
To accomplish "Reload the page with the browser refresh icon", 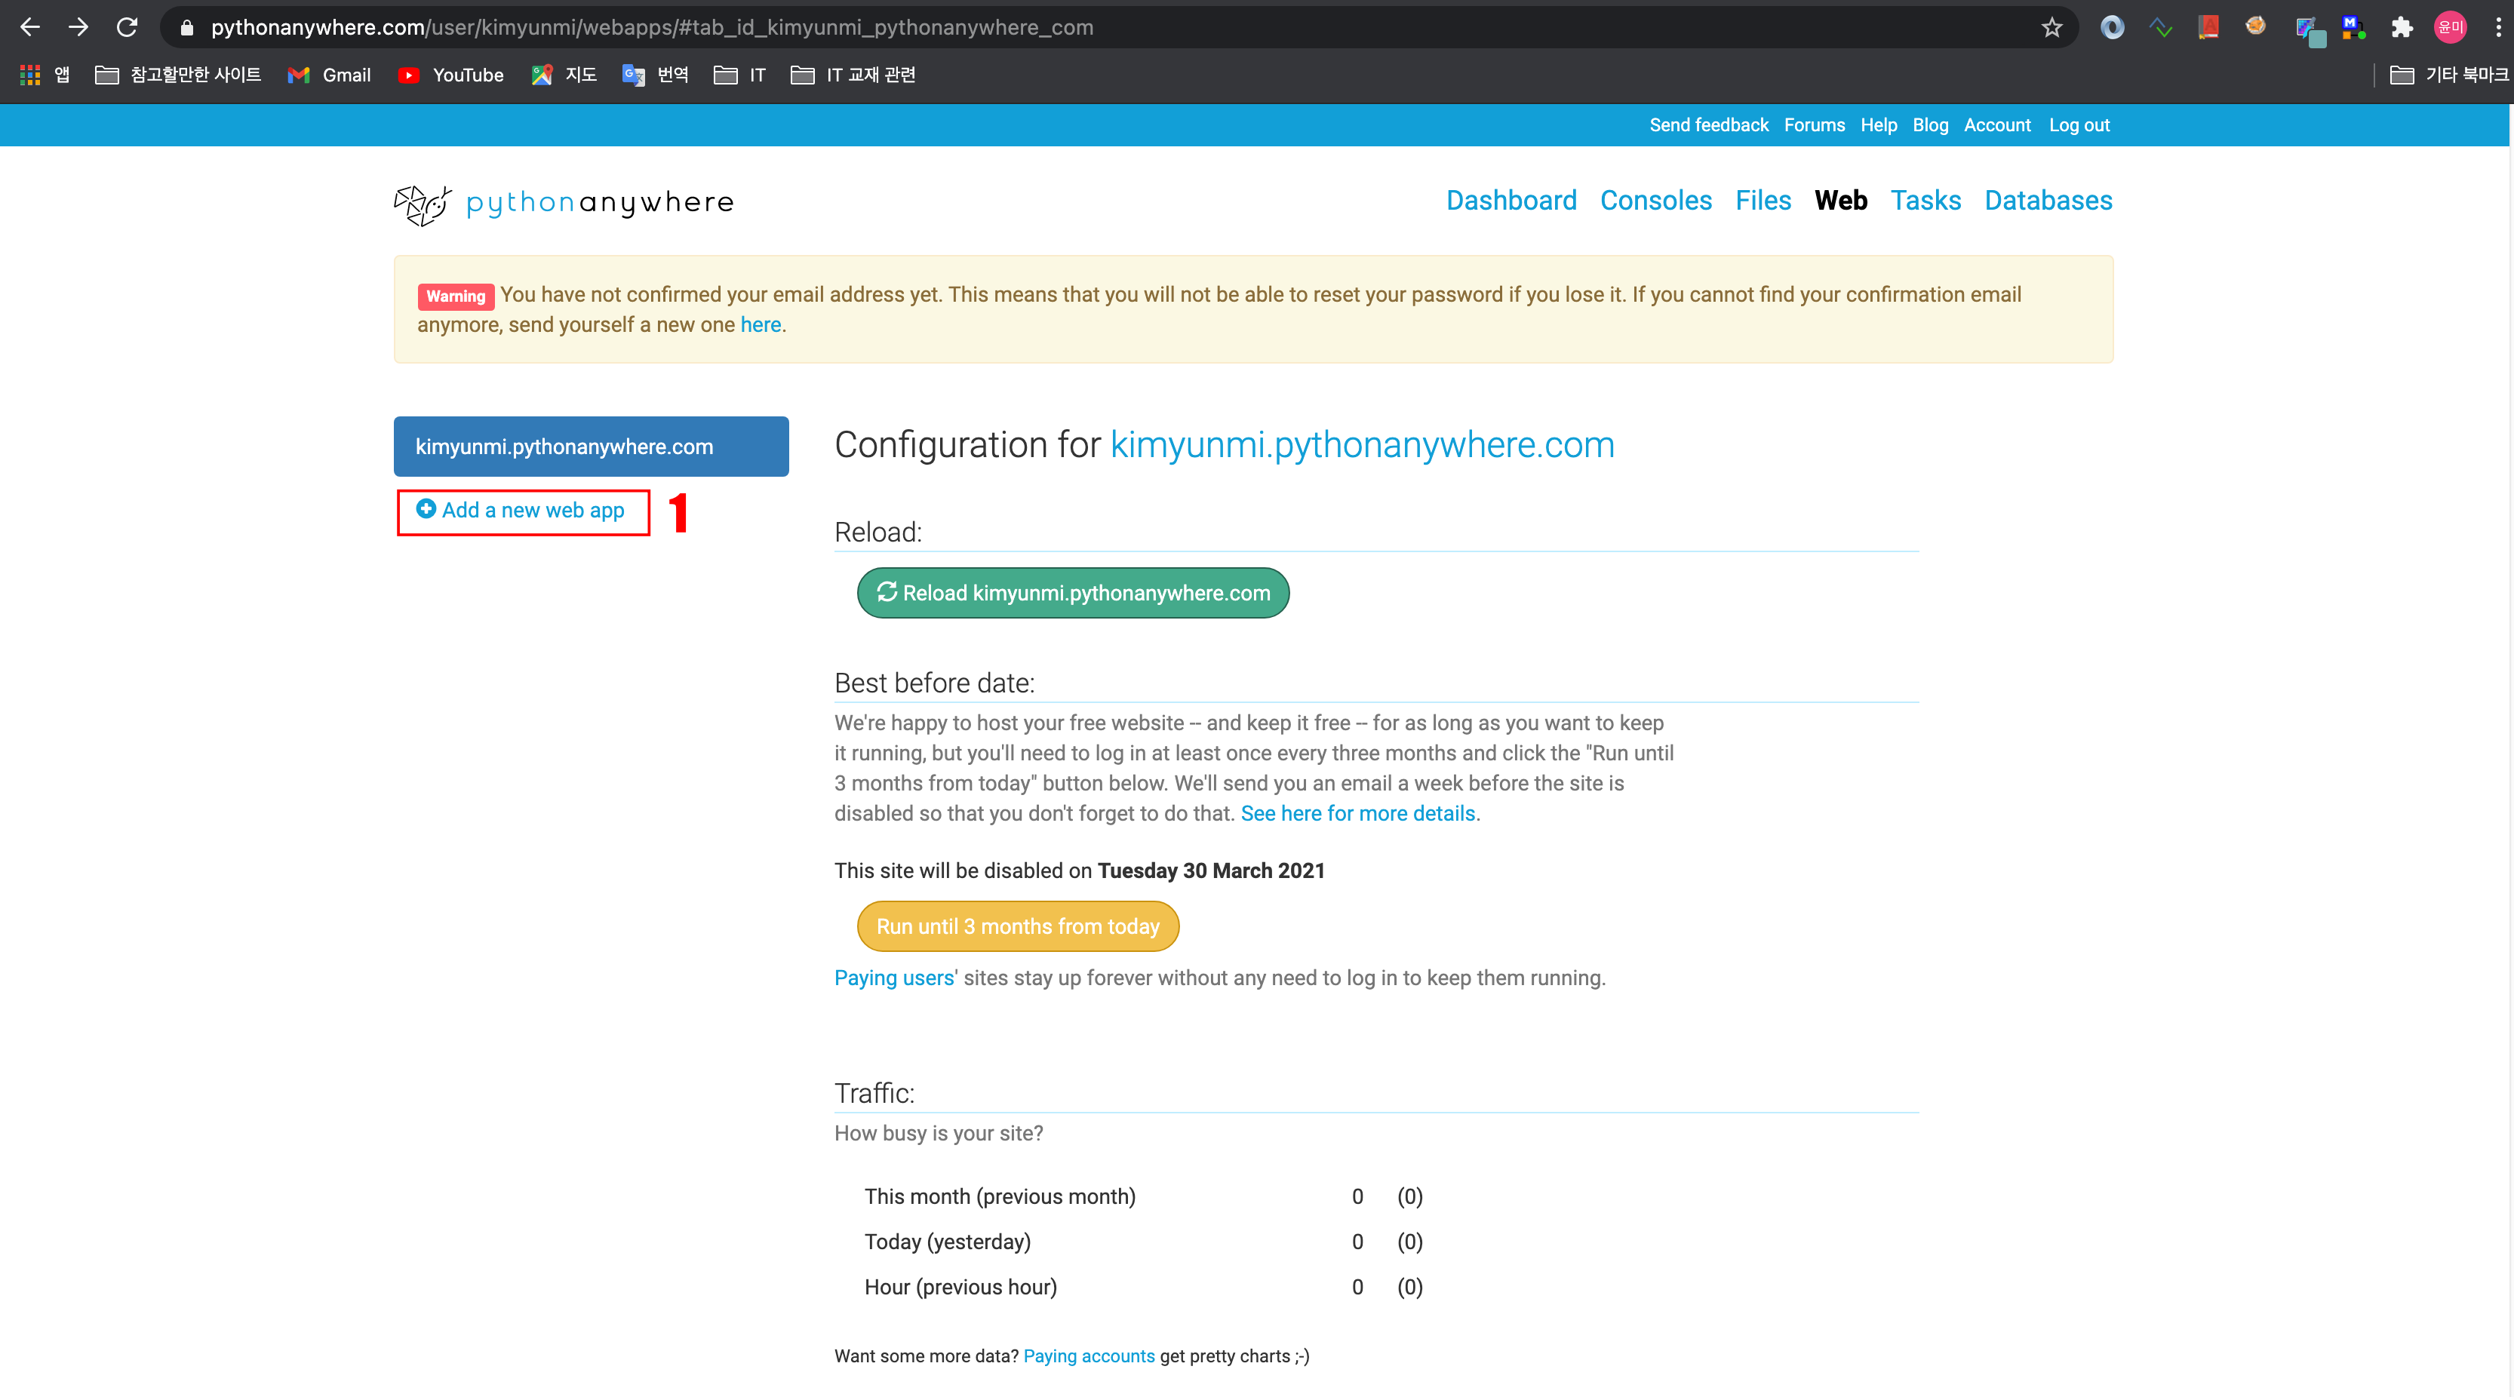I will click(127, 27).
